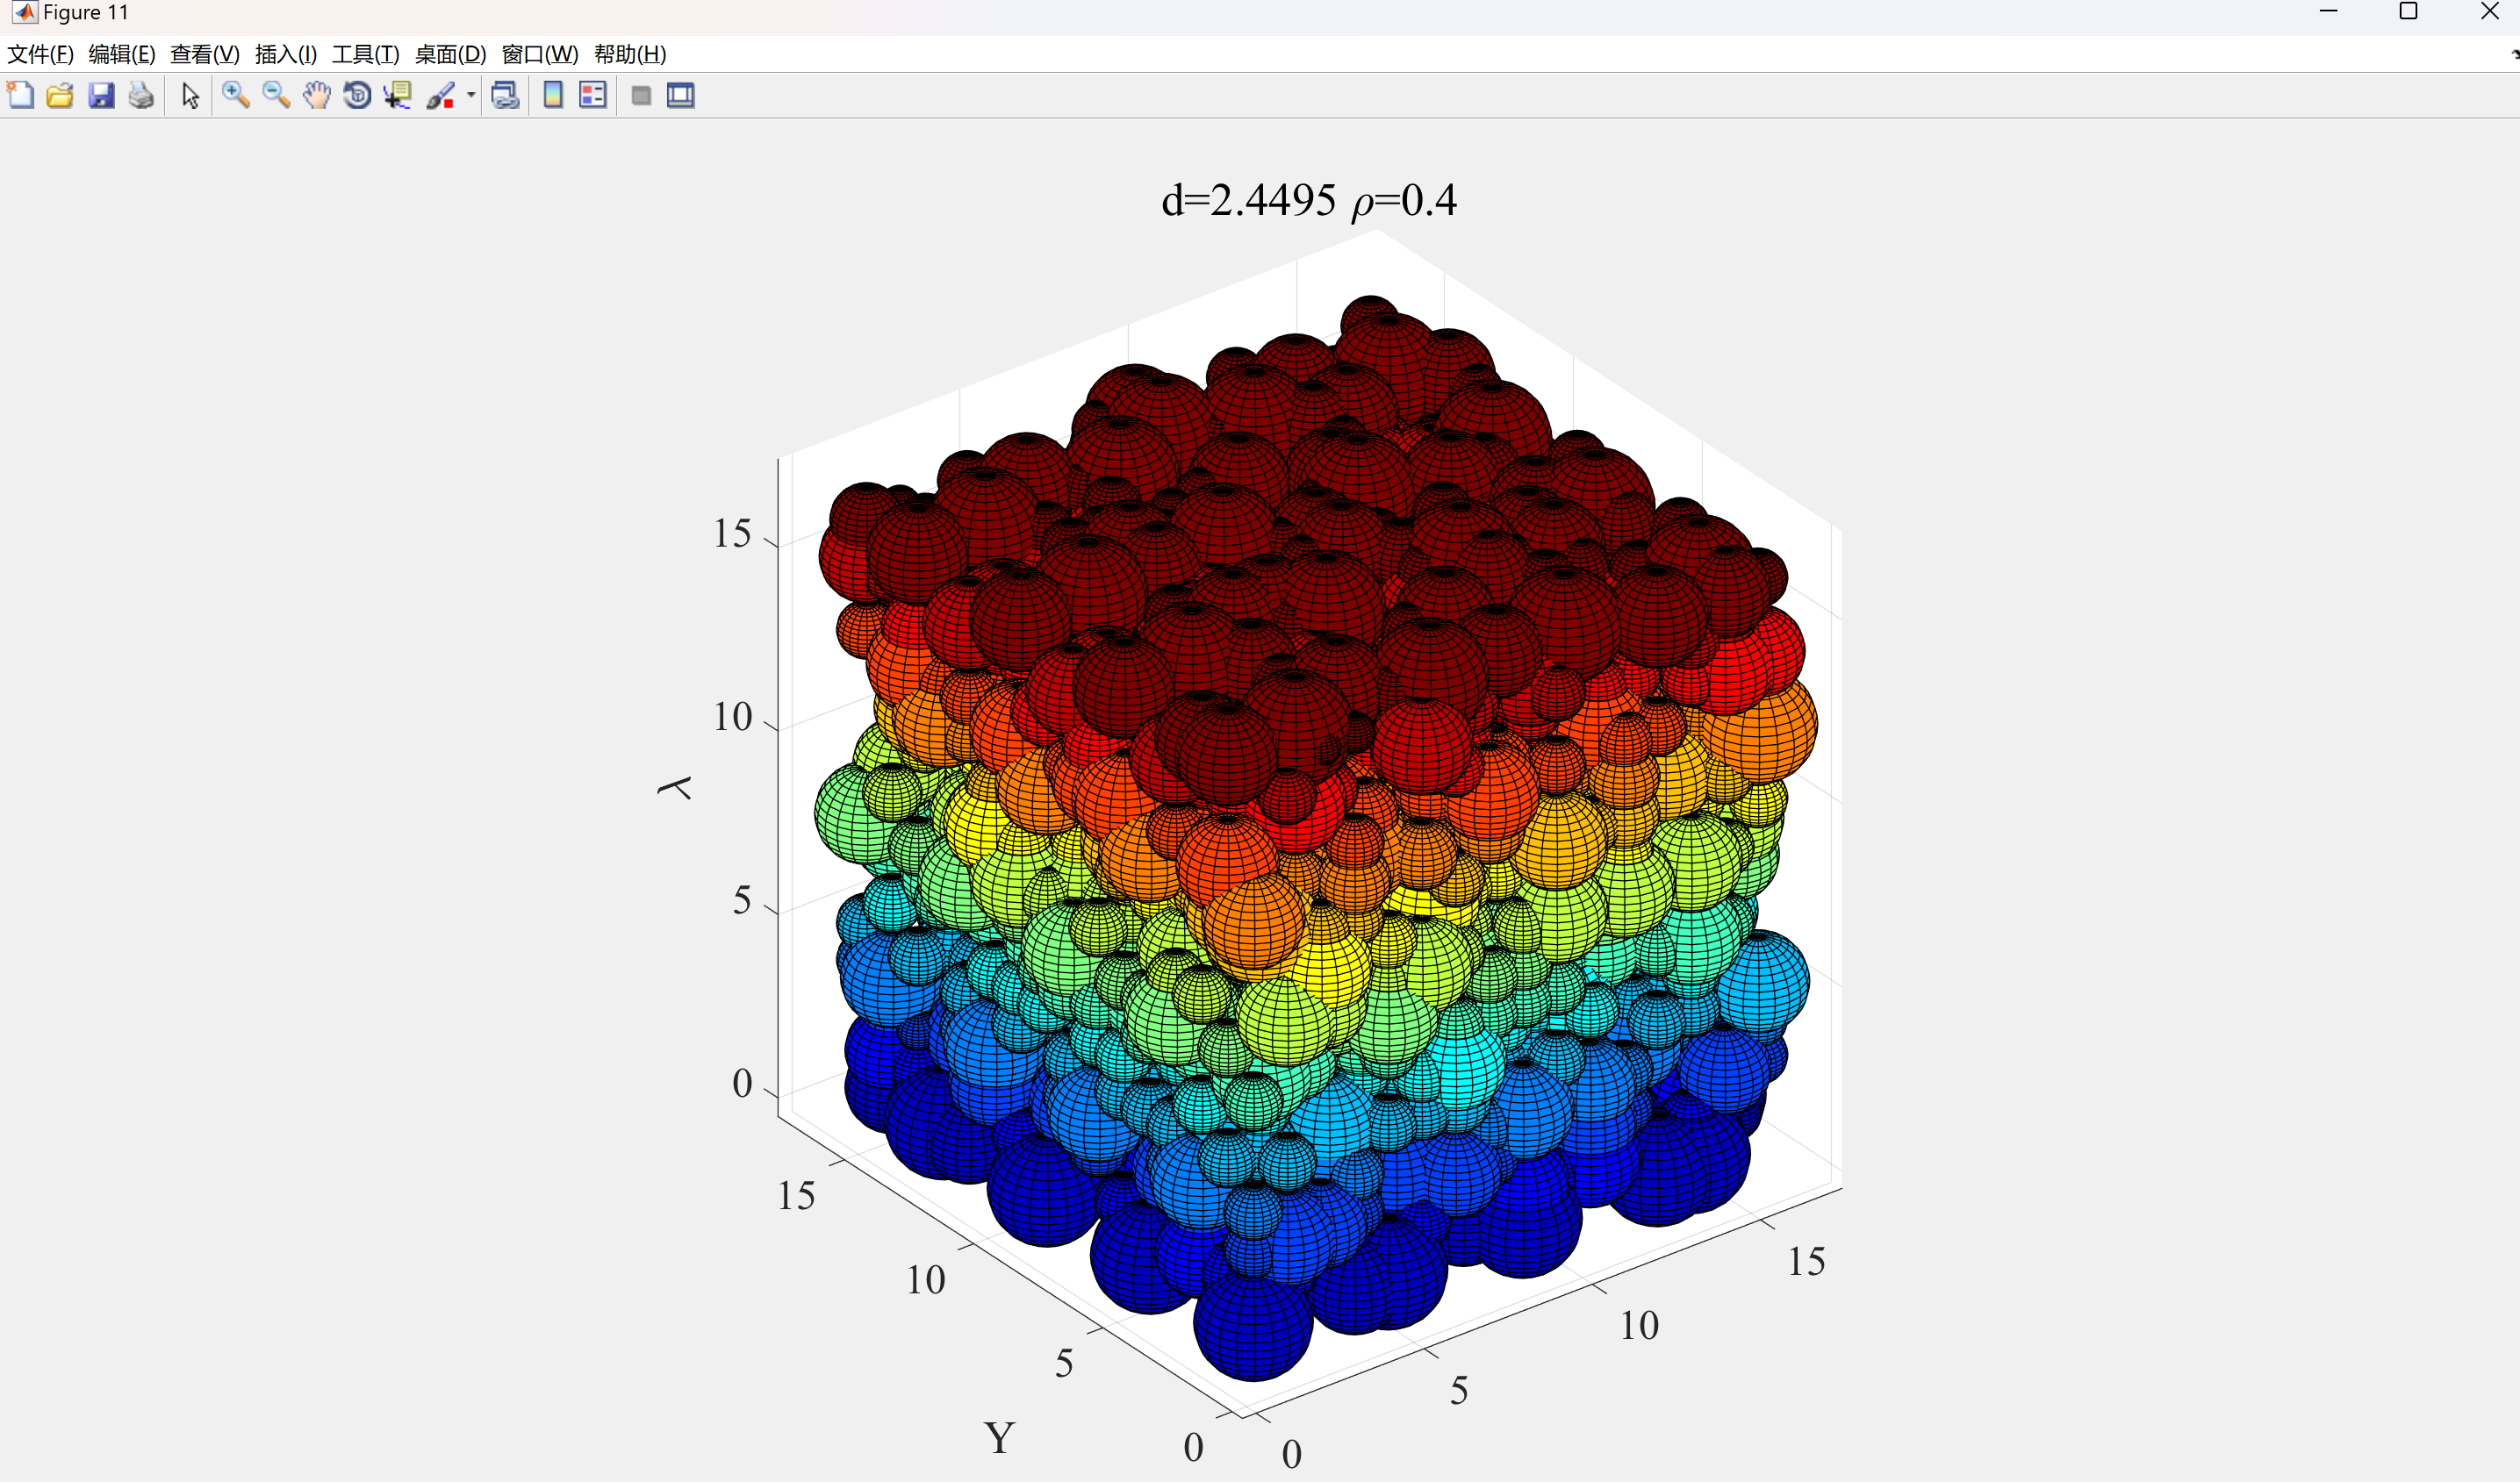2520x1482 pixels.
Task: Open the 工具(T) dropdown menu
Action: [365, 54]
